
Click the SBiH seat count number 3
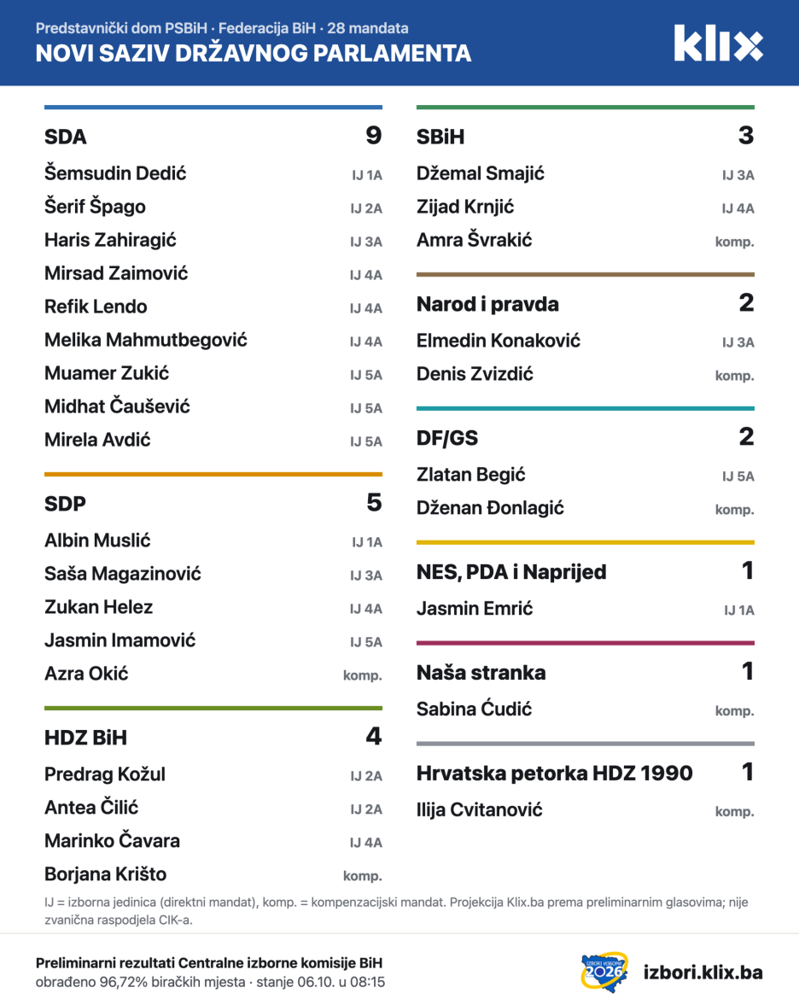point(746,136)
